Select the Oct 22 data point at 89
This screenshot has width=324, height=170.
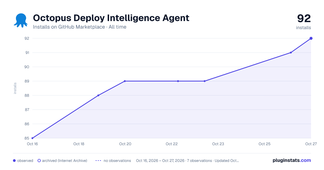coord(178,81)
